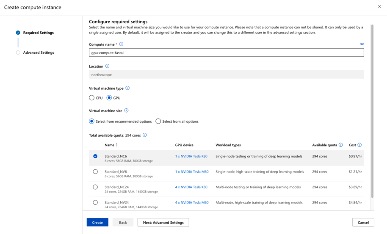Click the info icon next to Location
The height and width of the screenshot is (234, 387).
pos(107,66)
